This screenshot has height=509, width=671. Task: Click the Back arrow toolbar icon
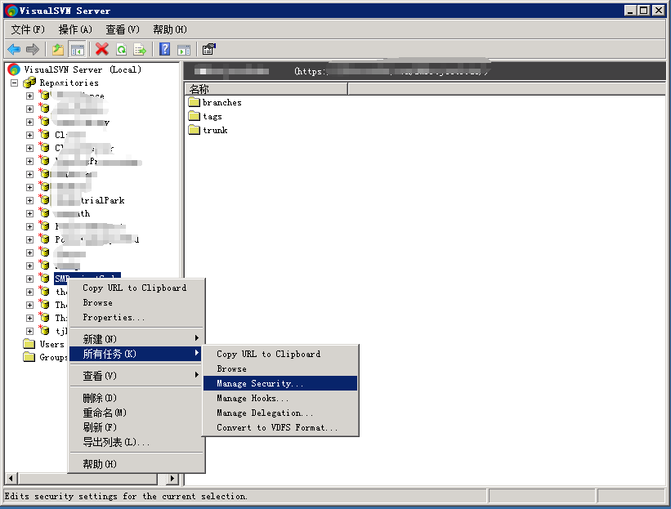[x=14, y=50]
